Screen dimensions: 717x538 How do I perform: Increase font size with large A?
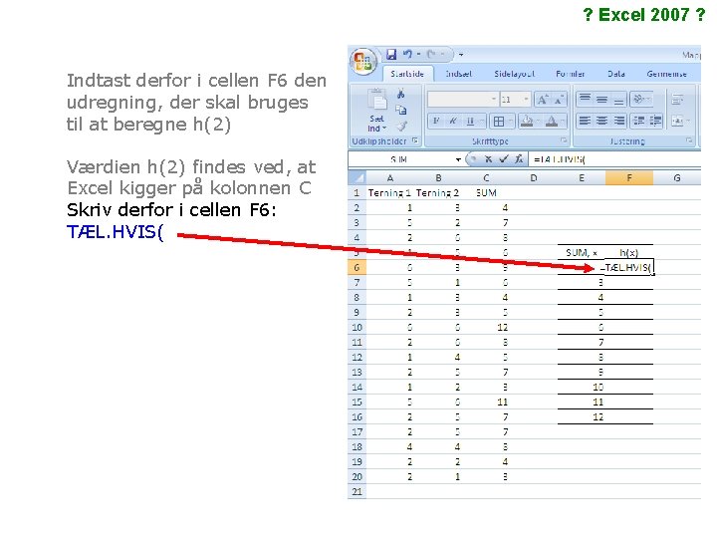(543, 100)
